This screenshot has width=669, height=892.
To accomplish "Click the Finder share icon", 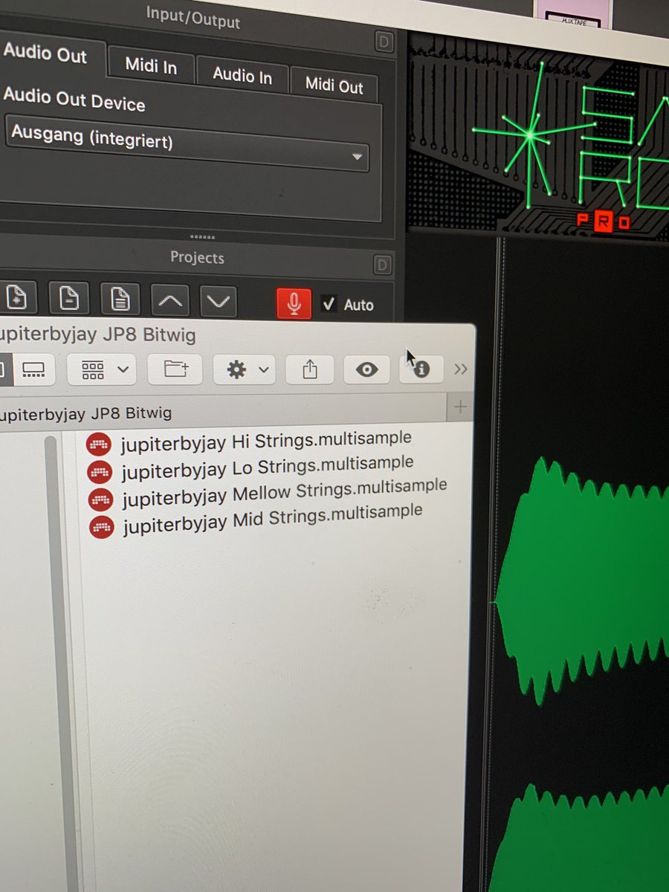I will click(x=310, y=369).
